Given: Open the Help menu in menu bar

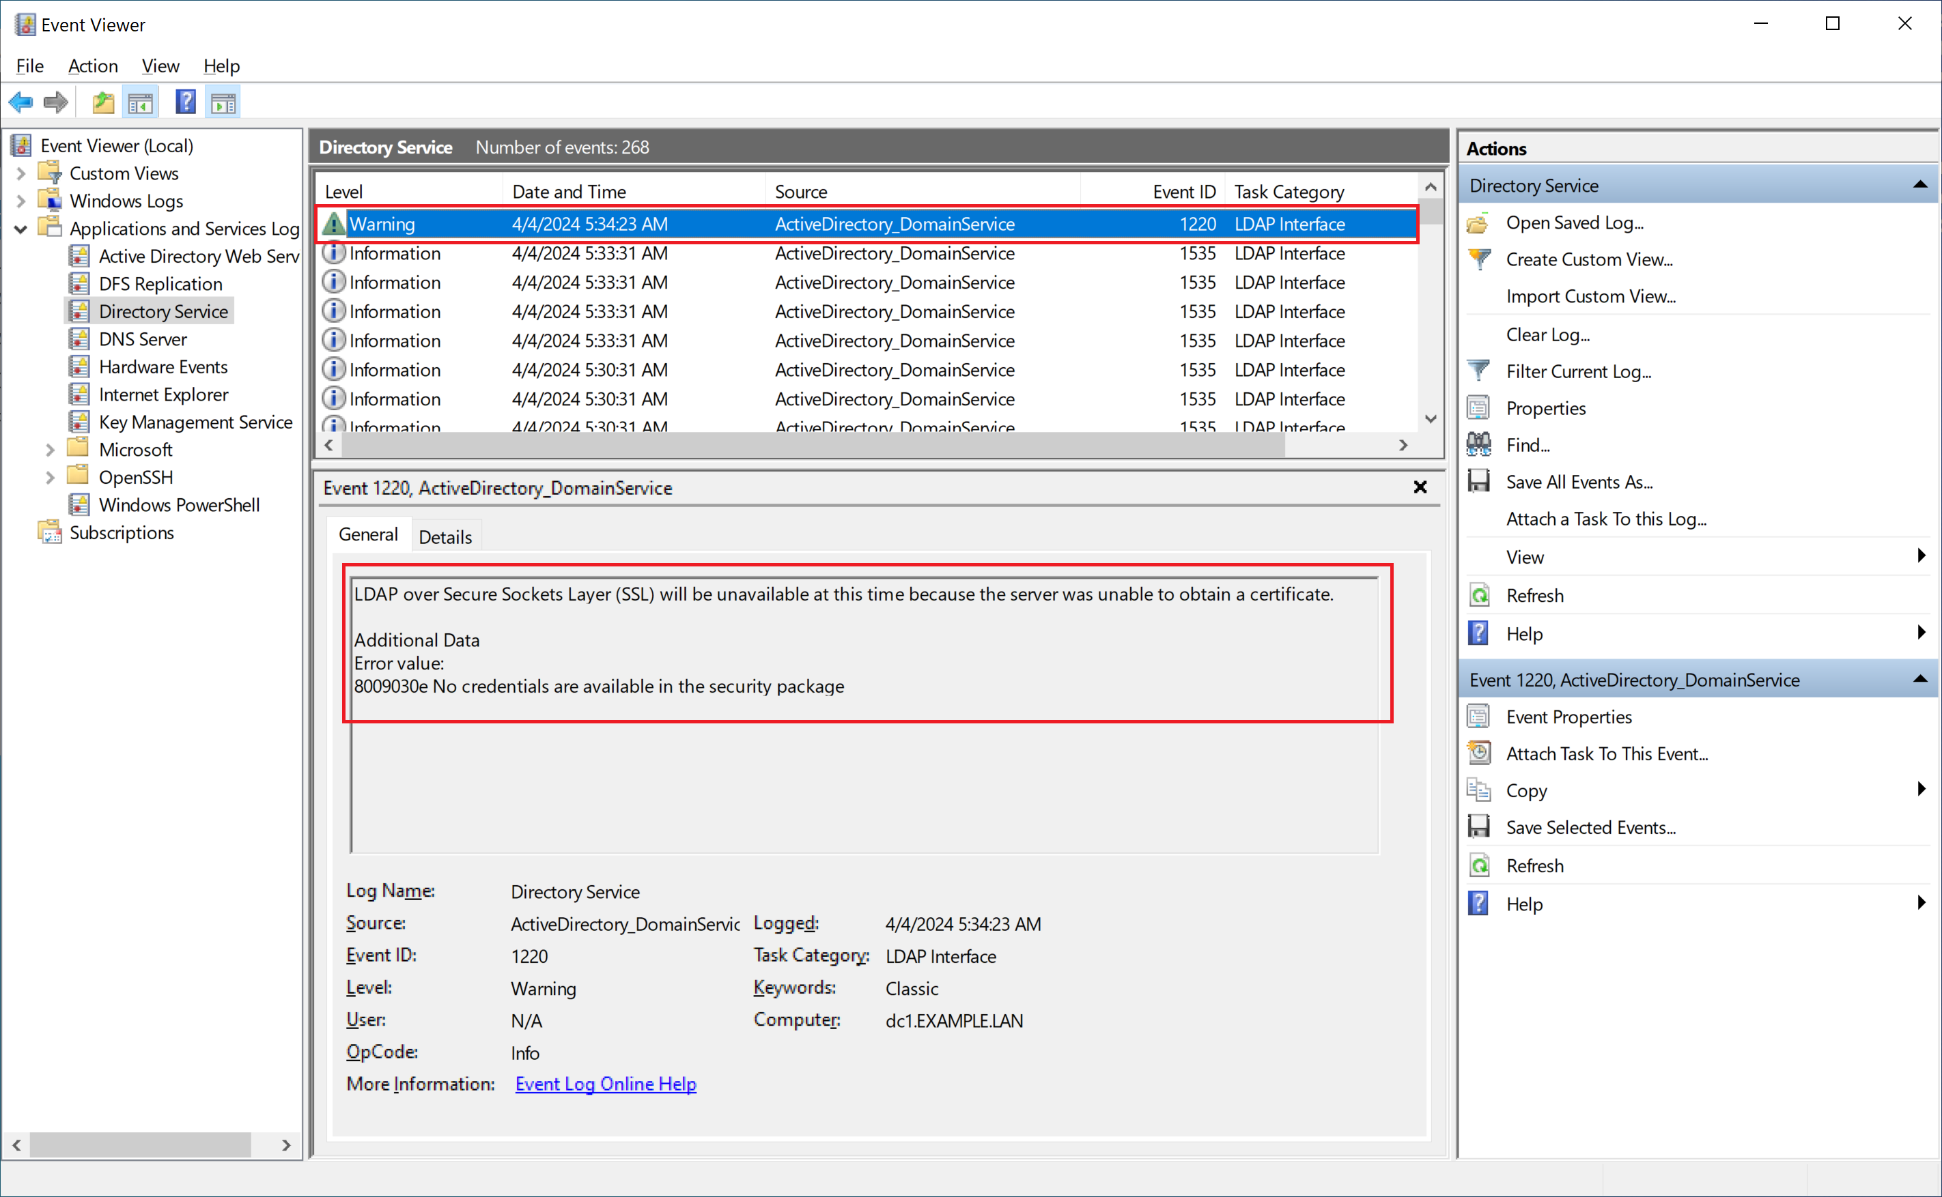Looking at the screenshot, I should pos(222,66).
